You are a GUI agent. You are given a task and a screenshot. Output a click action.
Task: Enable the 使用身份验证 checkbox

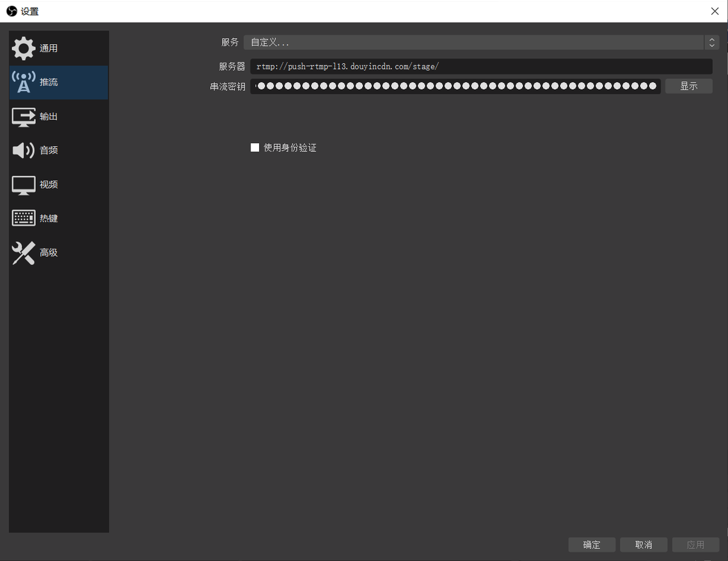pyautogui.click(x=255, y=147)
